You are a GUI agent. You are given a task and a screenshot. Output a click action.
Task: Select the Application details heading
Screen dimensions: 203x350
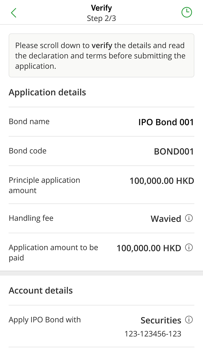(47, 93)
